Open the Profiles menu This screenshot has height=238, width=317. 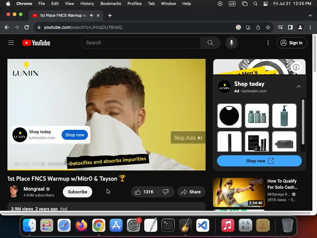click(134, 4)
